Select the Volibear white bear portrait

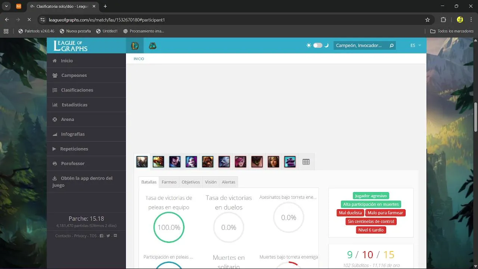tap(224, 162)
